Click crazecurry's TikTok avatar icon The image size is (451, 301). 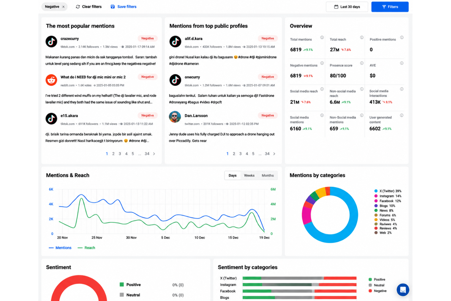(x=51, y=41)
